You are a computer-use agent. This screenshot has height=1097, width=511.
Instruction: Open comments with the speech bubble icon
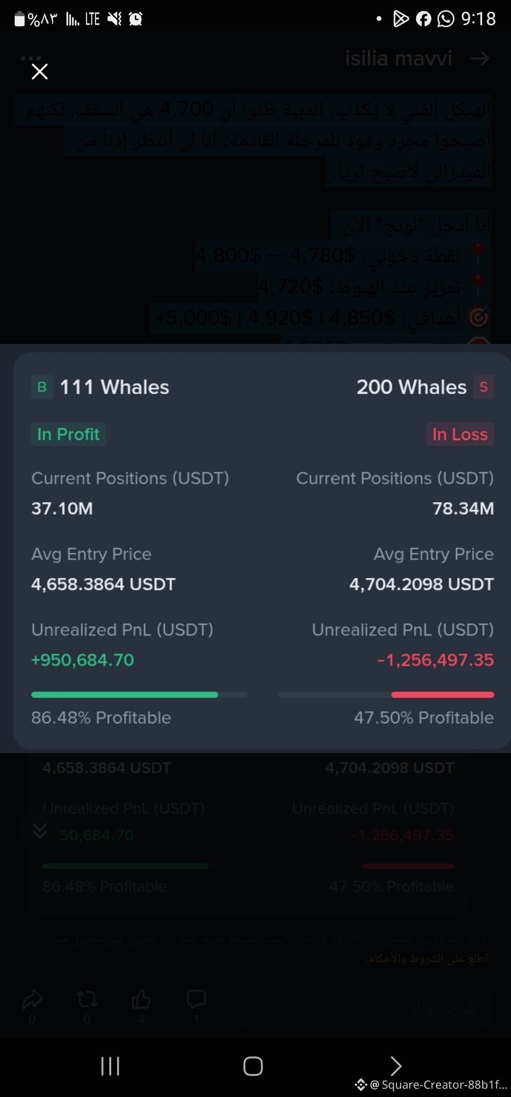(x=196, y=998)
